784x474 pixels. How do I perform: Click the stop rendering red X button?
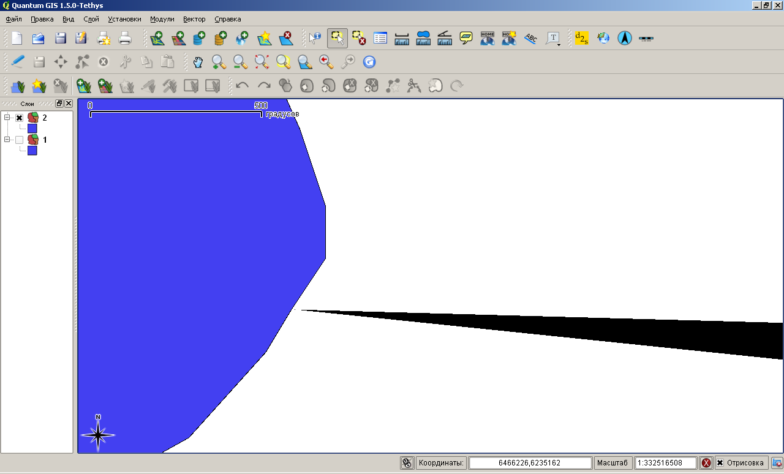(706, 463)
